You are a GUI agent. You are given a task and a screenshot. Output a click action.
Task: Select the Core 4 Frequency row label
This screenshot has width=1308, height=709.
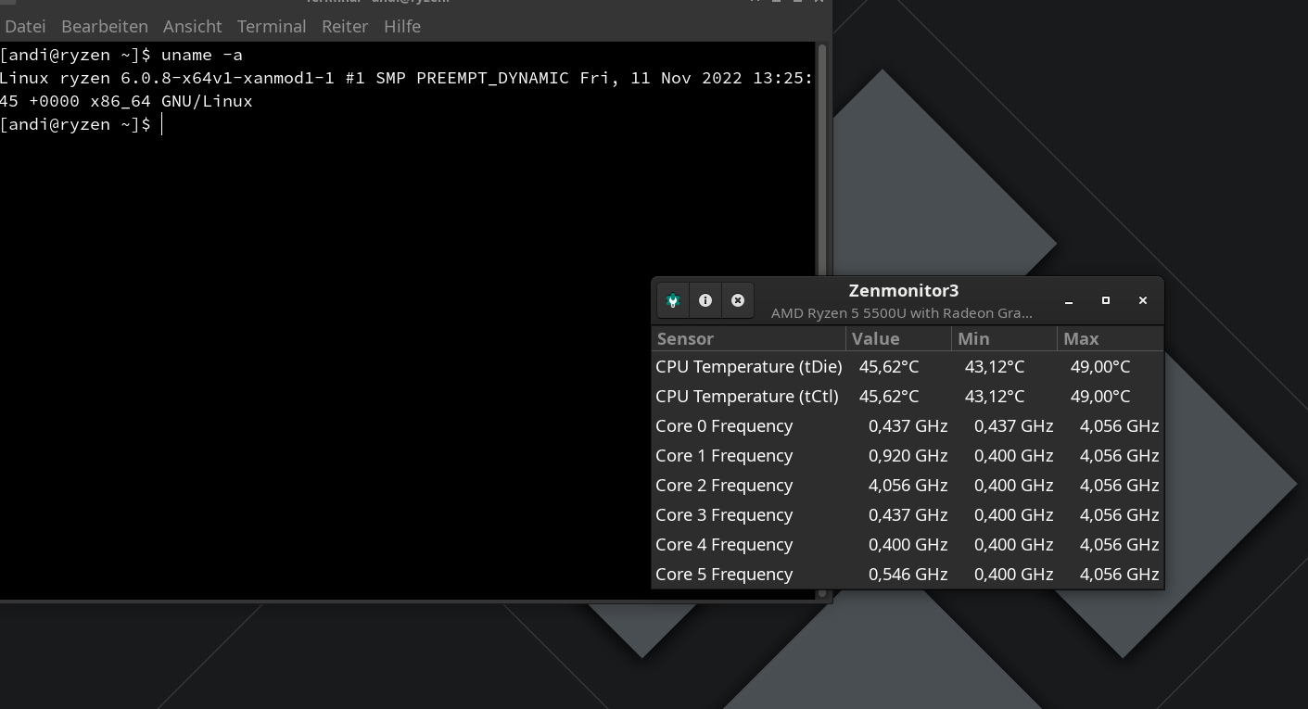[x=724, y=545]
